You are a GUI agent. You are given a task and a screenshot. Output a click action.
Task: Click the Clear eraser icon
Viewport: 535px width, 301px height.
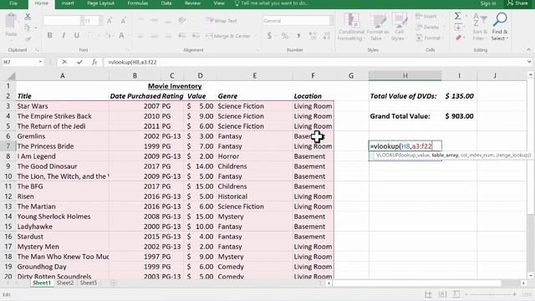(458, 38)
